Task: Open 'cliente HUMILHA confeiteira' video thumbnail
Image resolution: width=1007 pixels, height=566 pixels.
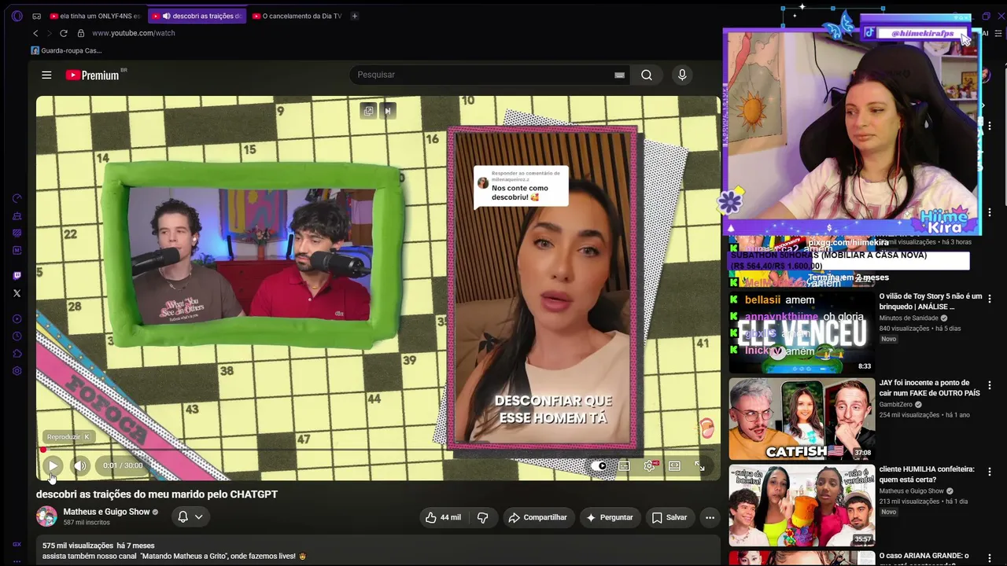Action: pos(802,505)
